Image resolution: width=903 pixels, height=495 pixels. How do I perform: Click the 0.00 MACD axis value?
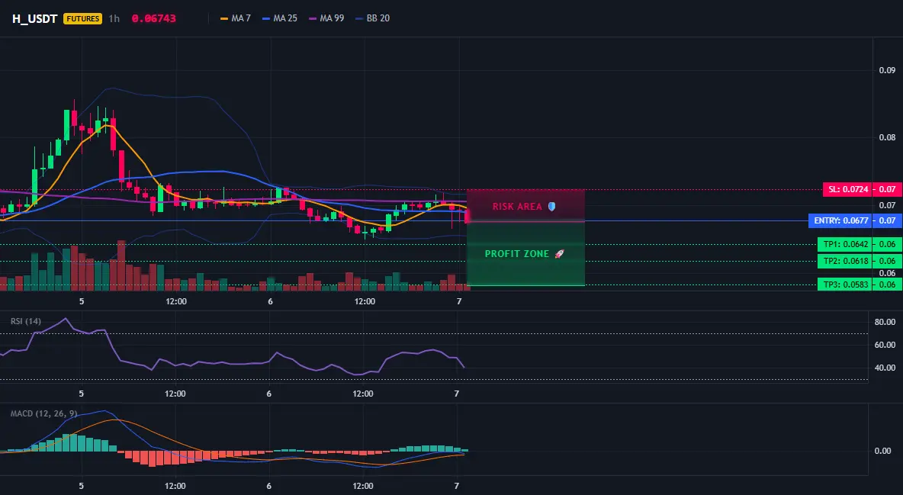coord(883,451)
